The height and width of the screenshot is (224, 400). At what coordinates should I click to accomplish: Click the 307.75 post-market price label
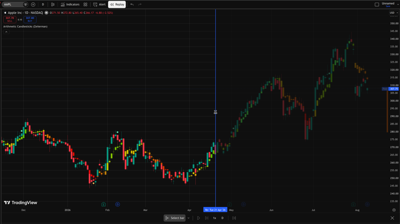point(394,89)
